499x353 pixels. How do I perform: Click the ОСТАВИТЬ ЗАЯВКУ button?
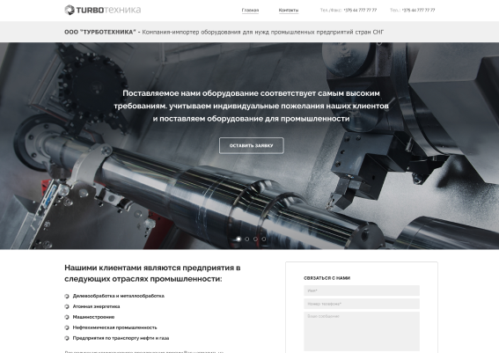(x=252, y=145)
